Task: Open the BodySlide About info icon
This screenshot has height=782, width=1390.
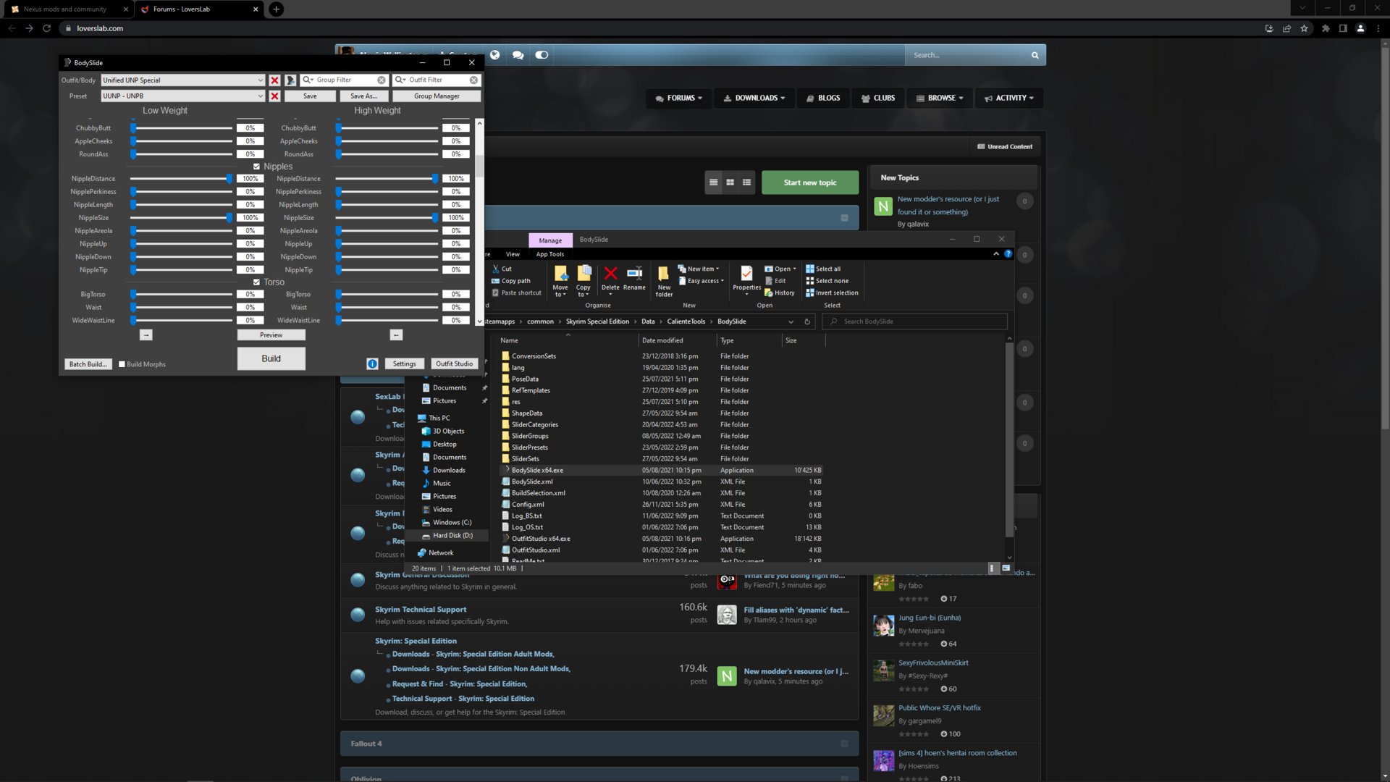Action: click(x=372, y=364)
